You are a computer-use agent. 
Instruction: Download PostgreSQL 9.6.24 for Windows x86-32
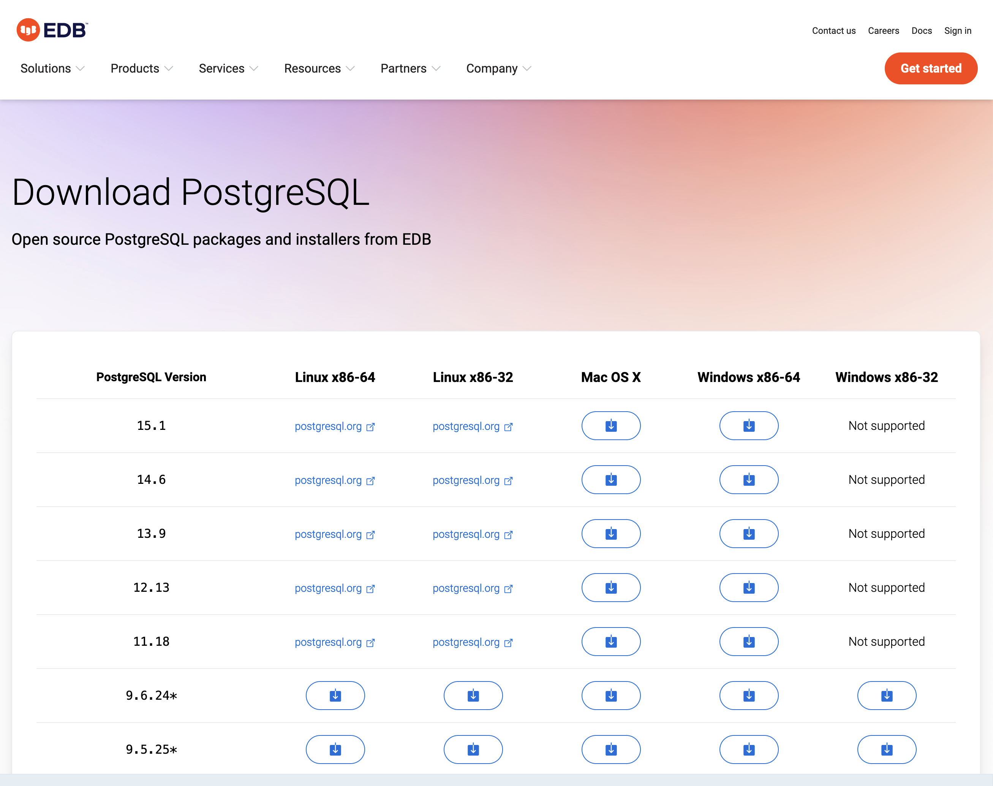tap(886, 695)
